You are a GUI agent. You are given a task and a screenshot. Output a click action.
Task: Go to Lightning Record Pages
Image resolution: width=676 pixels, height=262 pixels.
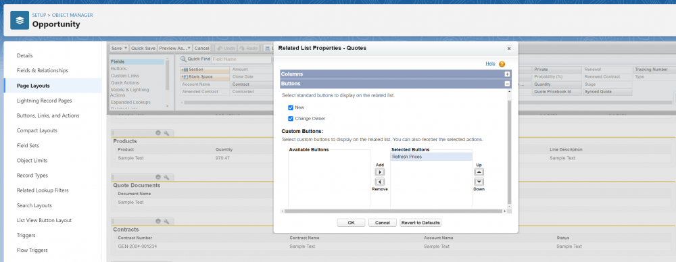point(44,101)
